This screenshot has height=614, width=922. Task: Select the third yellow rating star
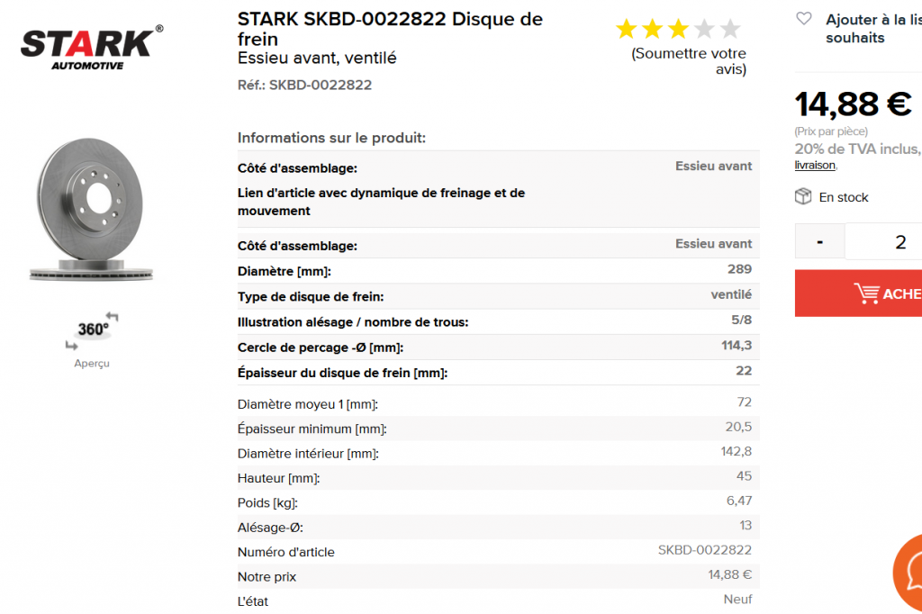coord(678,28)
